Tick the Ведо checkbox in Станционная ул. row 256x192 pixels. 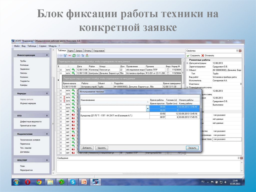(x=168, y=153)
